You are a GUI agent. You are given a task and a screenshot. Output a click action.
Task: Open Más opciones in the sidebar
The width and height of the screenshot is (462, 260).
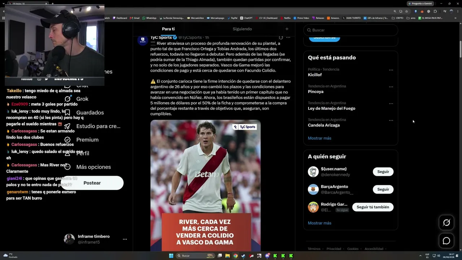pos(87,167)
